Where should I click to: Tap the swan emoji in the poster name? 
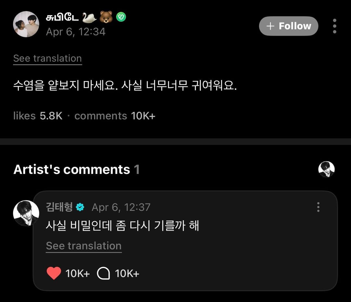(x=89, y=18)
